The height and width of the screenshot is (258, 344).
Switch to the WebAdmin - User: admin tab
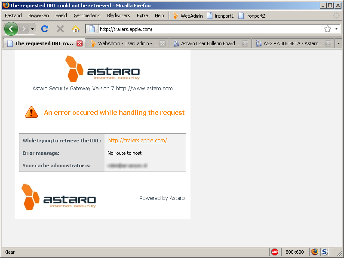(x=128, y=43)
